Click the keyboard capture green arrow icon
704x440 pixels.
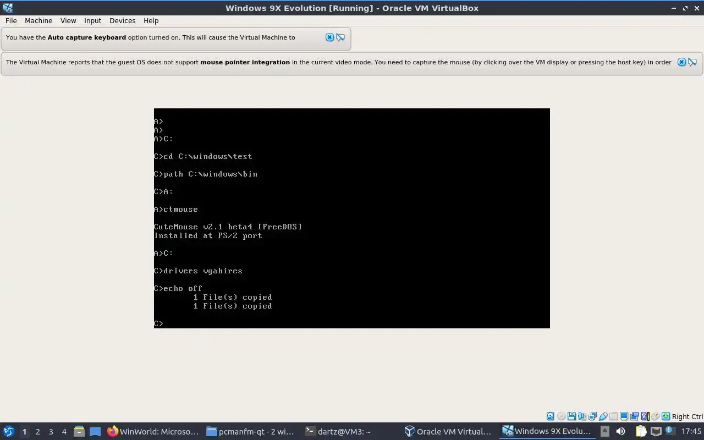(x=665, y=416)
